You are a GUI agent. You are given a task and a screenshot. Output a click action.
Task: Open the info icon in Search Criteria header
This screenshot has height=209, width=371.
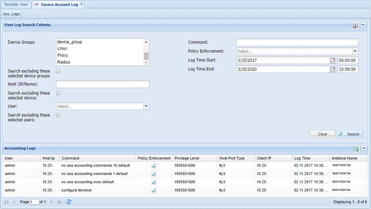(x=355, y=25)
